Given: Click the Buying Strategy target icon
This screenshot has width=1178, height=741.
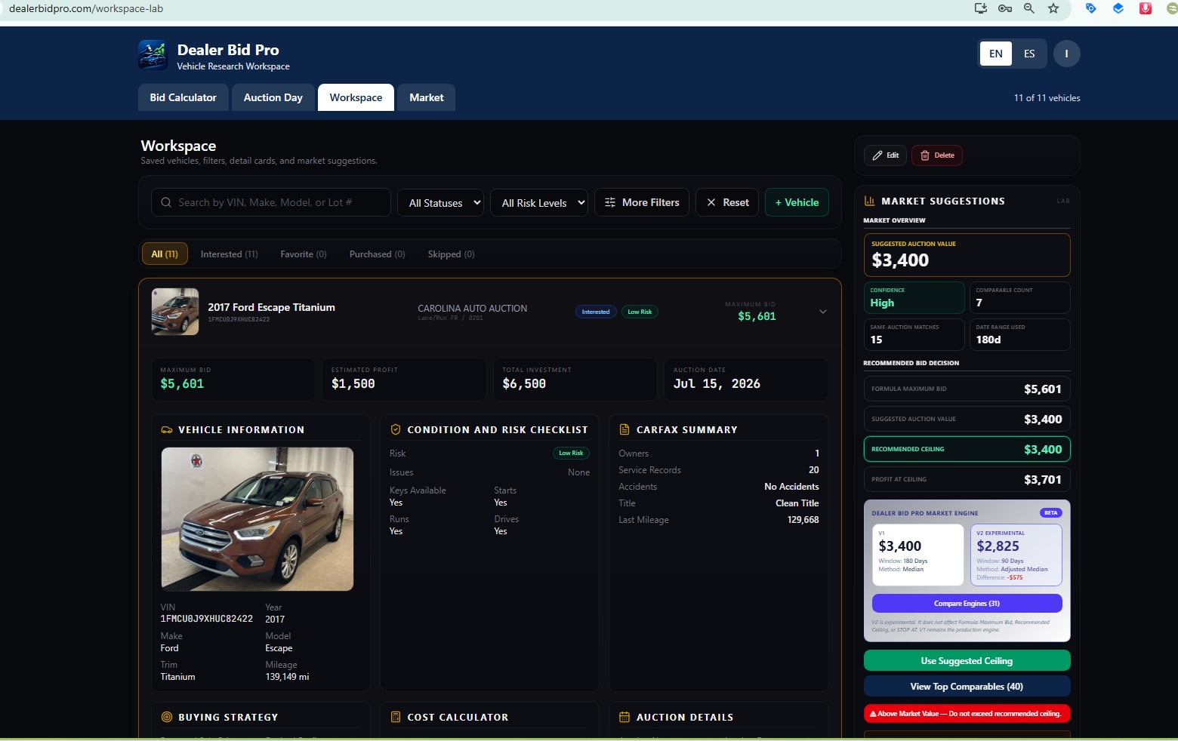Looking at the screenshot, I should coord(167,717).
